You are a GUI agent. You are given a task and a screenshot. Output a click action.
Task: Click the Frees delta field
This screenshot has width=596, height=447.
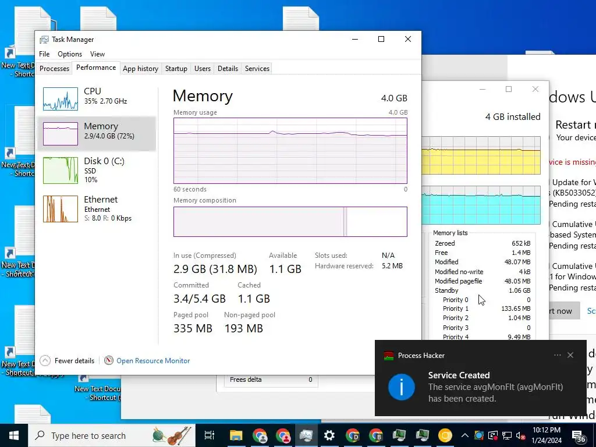point(271,379)
